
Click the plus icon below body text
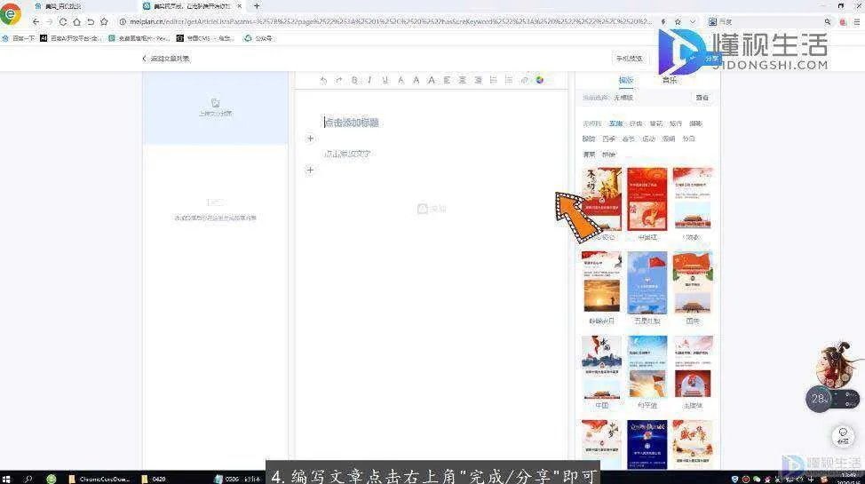coord(310,170)
